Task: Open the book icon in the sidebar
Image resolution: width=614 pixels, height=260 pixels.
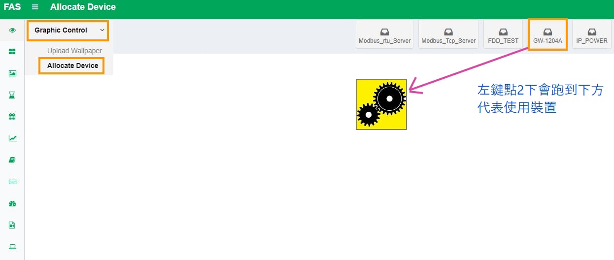Action: click(12, 160)
